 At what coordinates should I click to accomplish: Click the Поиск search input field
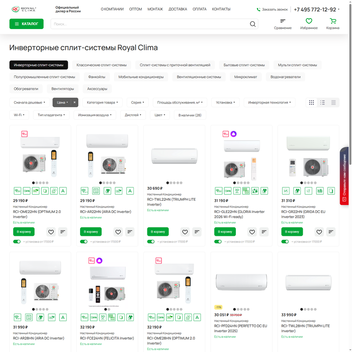[x=150, y=24]
